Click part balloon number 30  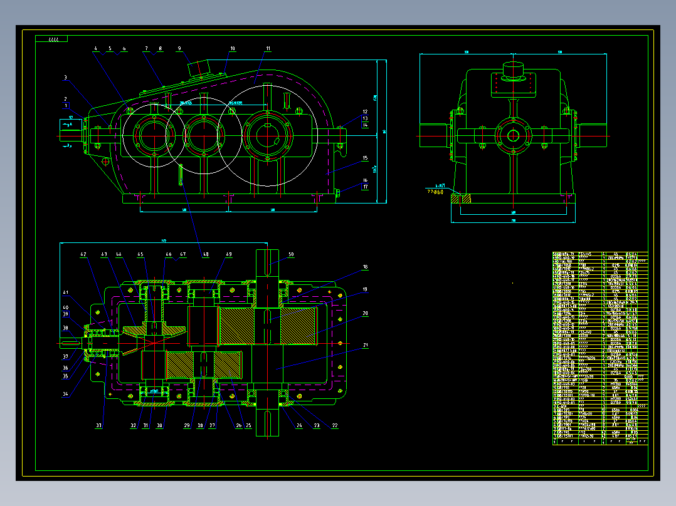[x=159, y=425]
